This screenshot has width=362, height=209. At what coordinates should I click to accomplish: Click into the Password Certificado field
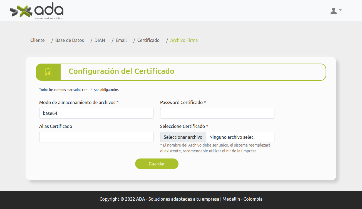coord(217,113)
